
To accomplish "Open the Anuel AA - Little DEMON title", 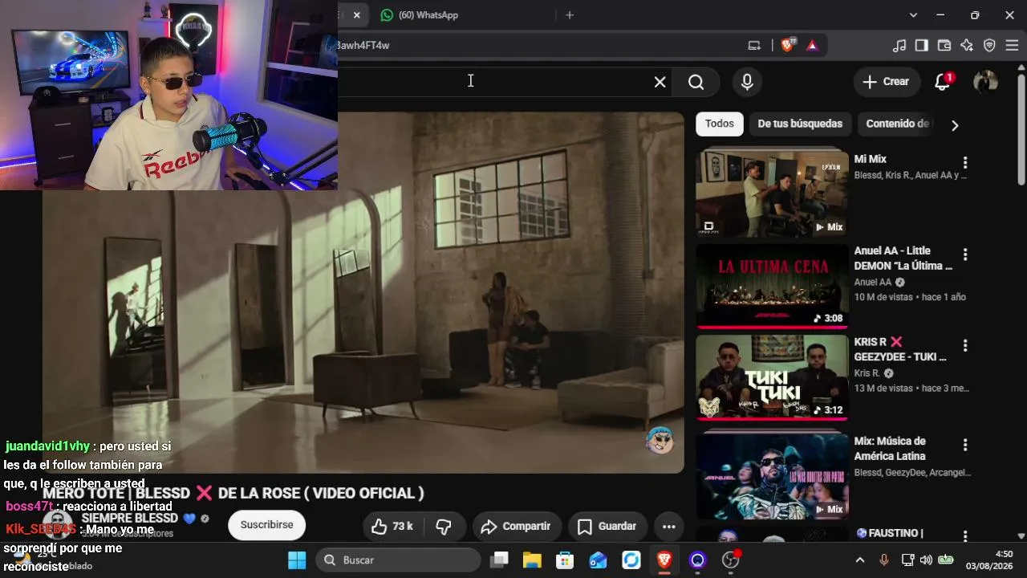I will 903,258.
